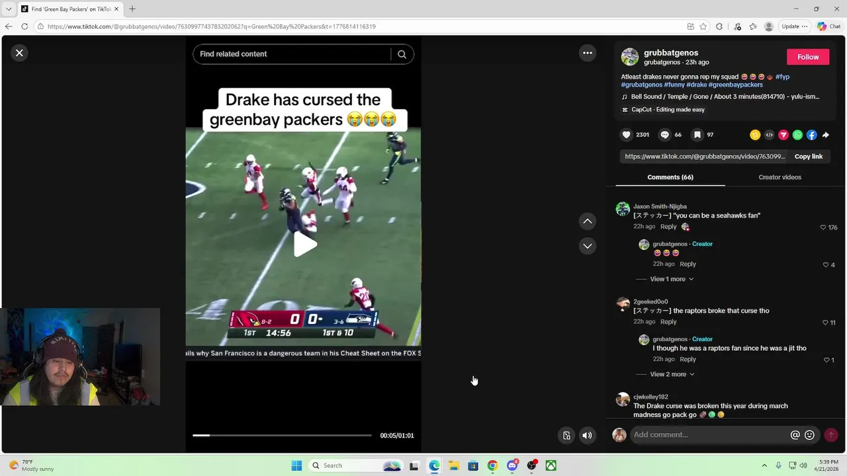This screenshot has width=847, height=476.
Task: Close the TikTok browser tab
Action: pyautogui.click(x=116, y=9)
